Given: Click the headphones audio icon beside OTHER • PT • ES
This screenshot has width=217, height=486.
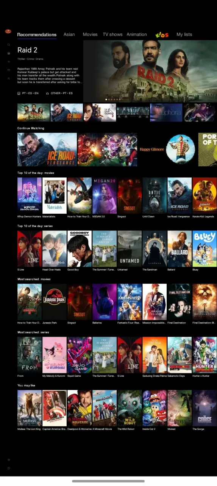Looking at the screenshot, I should tap(47, 93).
